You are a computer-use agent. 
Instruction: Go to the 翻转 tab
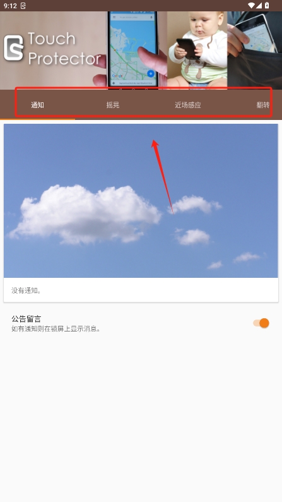[x=263, y=105]
